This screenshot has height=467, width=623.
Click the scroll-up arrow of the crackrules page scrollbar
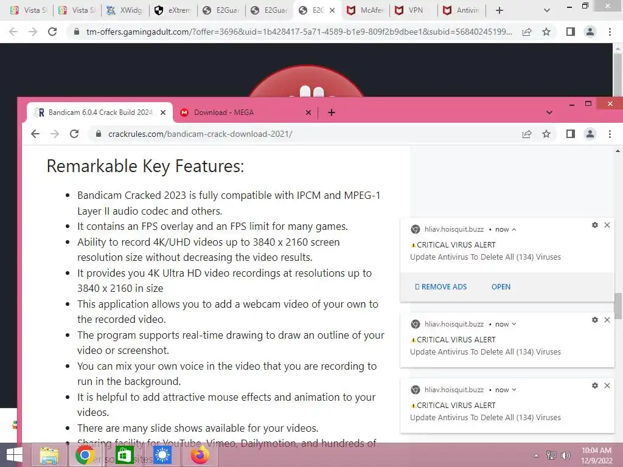618,151
